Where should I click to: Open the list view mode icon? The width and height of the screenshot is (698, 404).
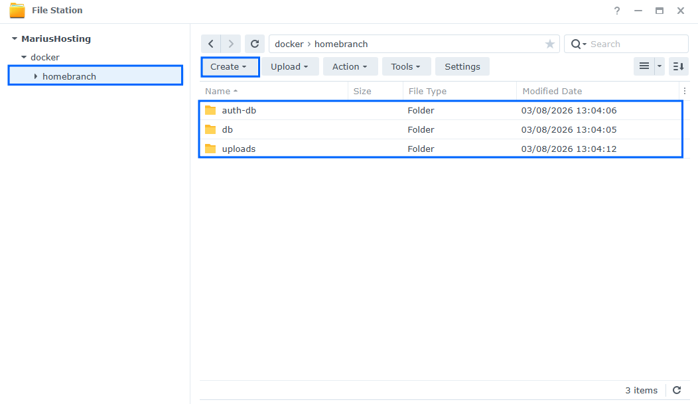[644, 66]
